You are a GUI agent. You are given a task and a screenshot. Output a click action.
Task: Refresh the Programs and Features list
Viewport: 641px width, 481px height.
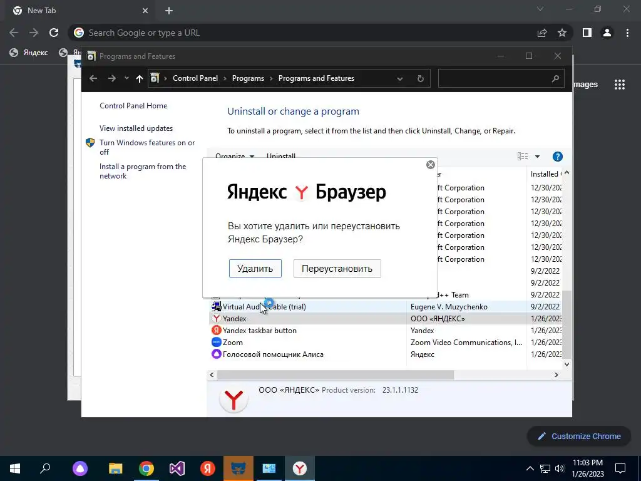[x=420, y=78]
